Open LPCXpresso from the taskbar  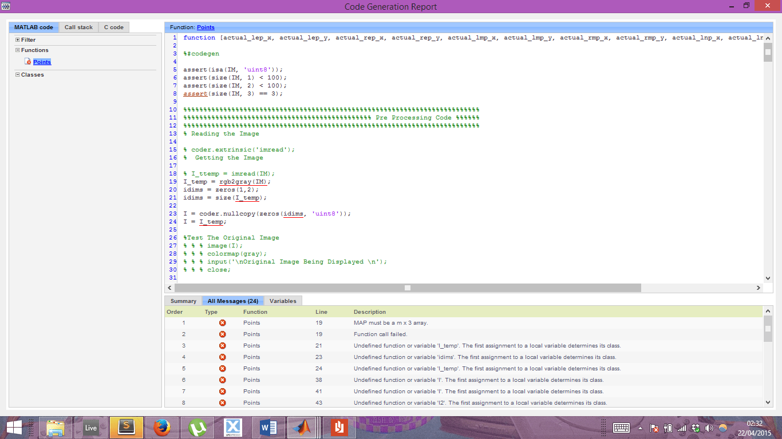pyautogui.click(x=233, y=428)
